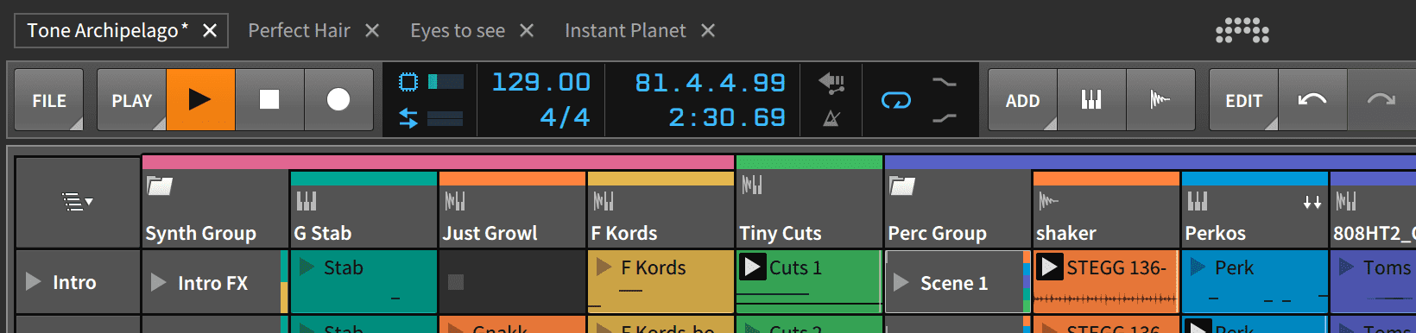This screenshot has height=333, width=1416.
Task: Open the Perc Group folder icon
Action: 902,185
